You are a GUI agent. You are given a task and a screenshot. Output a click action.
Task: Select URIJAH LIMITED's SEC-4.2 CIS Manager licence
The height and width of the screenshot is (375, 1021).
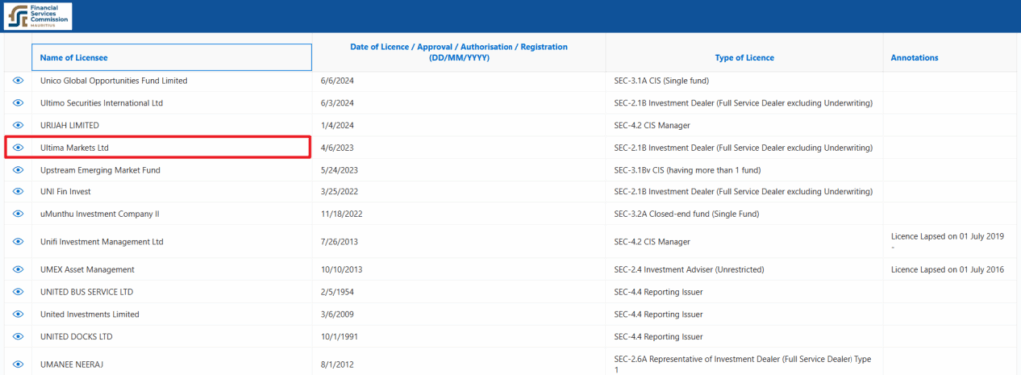tap(652, 125)
